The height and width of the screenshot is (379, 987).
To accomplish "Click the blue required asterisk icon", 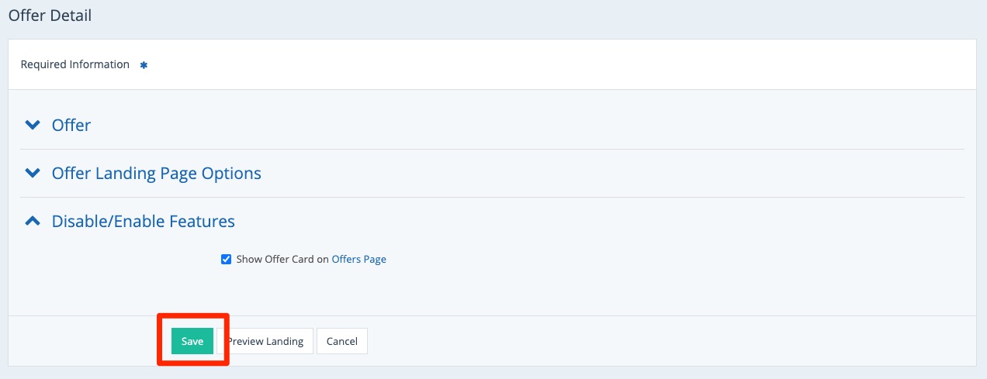I will 143,65.
